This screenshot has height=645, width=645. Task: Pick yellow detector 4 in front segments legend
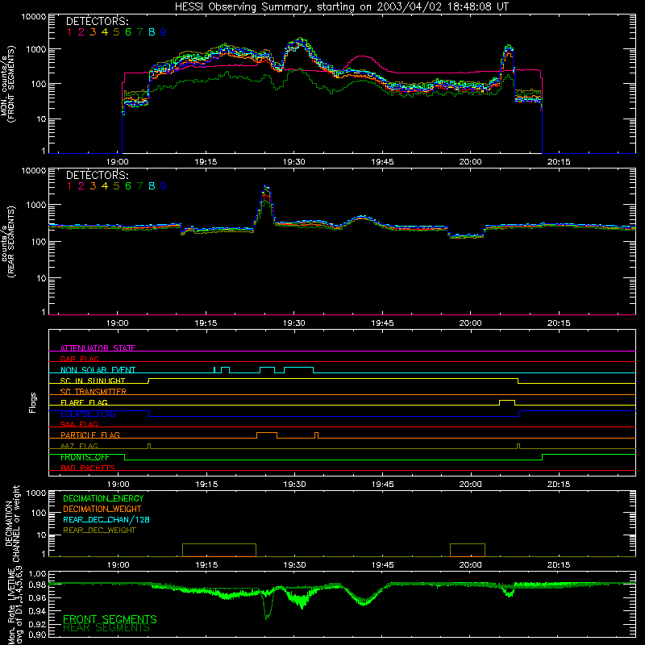(x=105, y=32)
